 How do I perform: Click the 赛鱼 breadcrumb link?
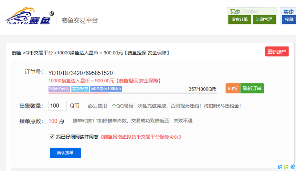tap(17, 53)
